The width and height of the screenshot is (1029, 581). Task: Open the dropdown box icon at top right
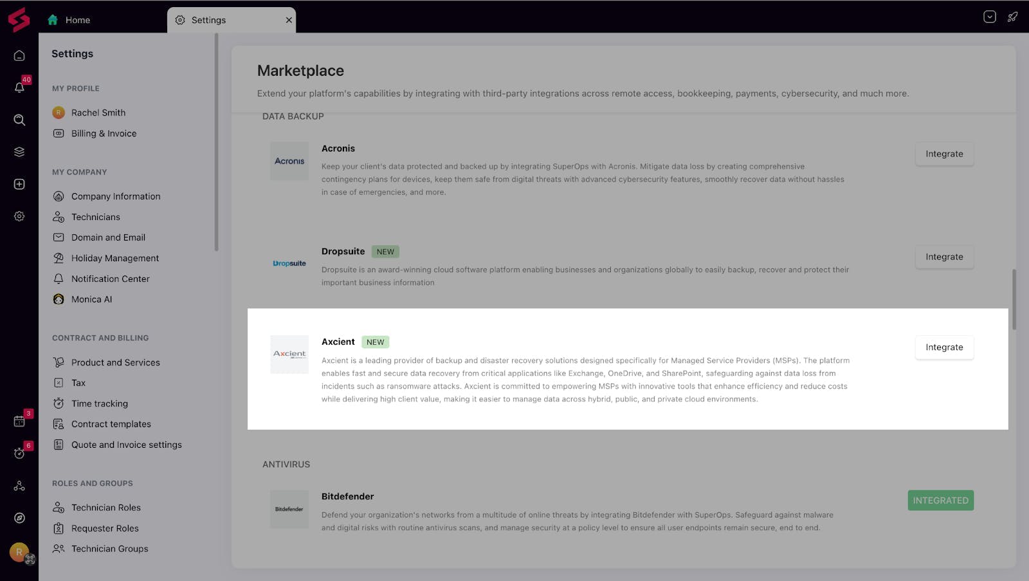[990, 17]
